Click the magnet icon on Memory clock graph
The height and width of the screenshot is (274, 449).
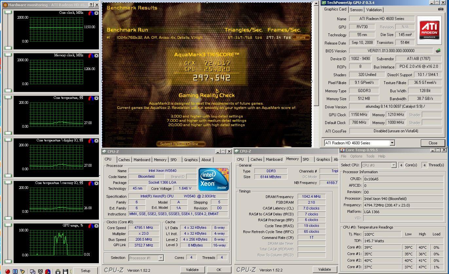pyautogui.click(x=91, y=56)
